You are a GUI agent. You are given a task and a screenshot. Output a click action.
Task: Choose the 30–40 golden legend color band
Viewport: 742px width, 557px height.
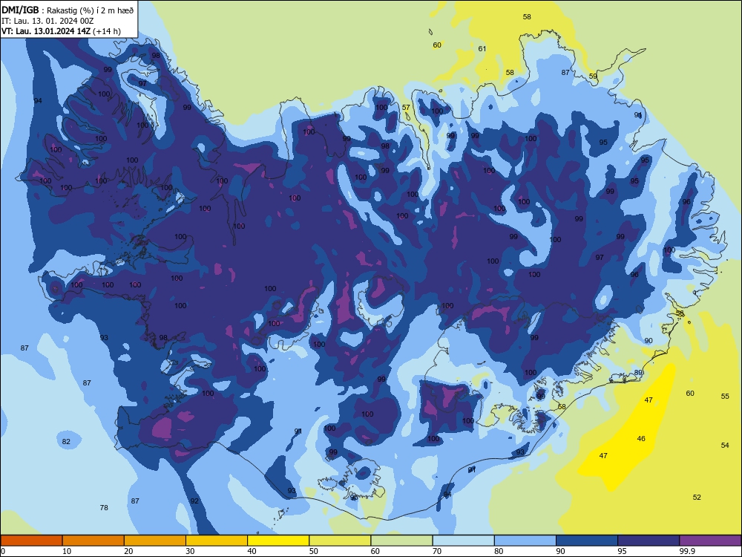point(217,541)
